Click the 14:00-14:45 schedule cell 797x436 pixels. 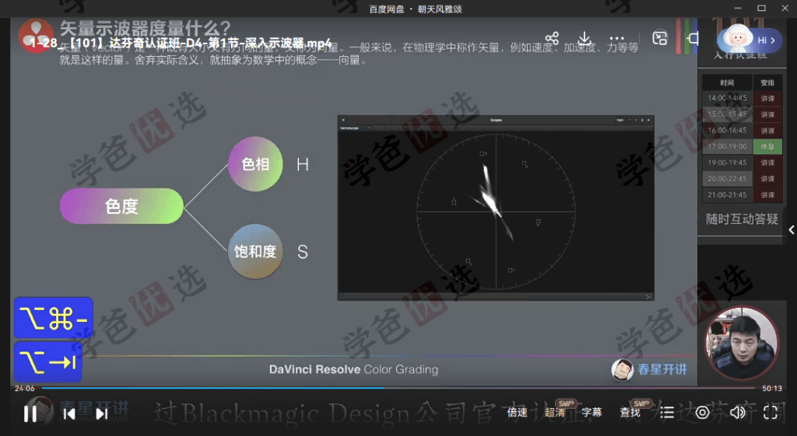(x=727, y=98)
